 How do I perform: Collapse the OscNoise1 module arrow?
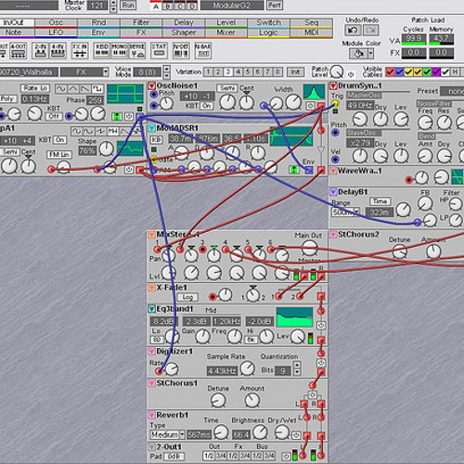point(151,85)
